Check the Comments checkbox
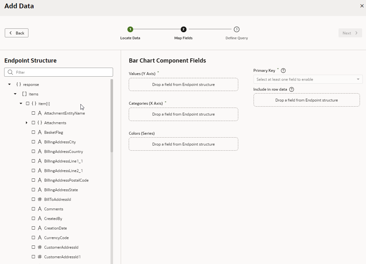Viewport: 366px width, 264px height. 34,209
